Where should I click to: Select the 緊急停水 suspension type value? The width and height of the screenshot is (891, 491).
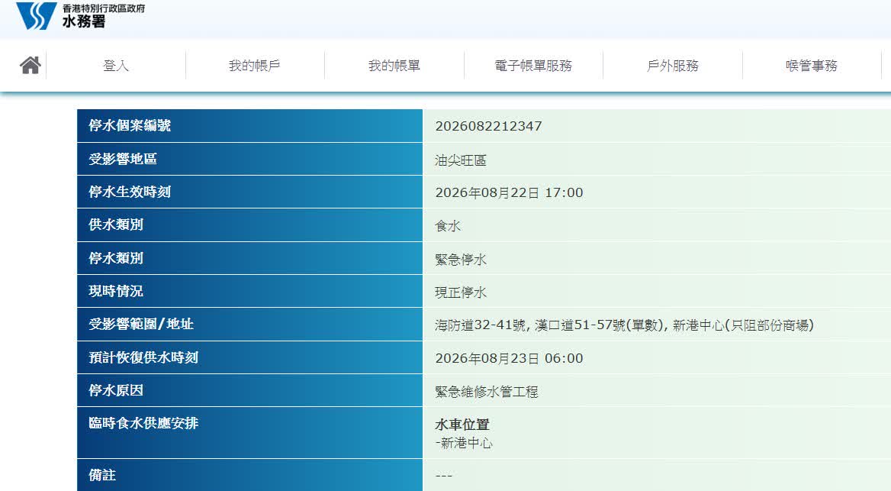tap(460, 260)
